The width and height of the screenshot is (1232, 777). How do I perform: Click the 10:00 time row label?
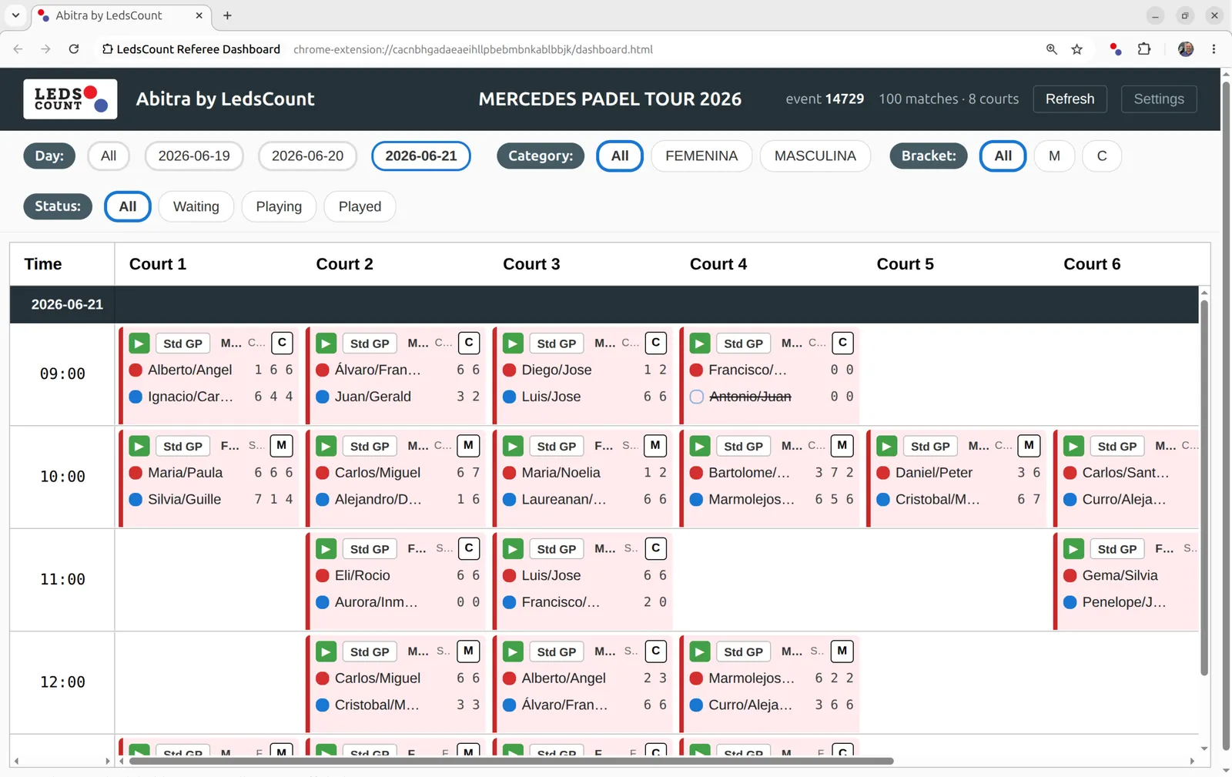pos(62,477)
